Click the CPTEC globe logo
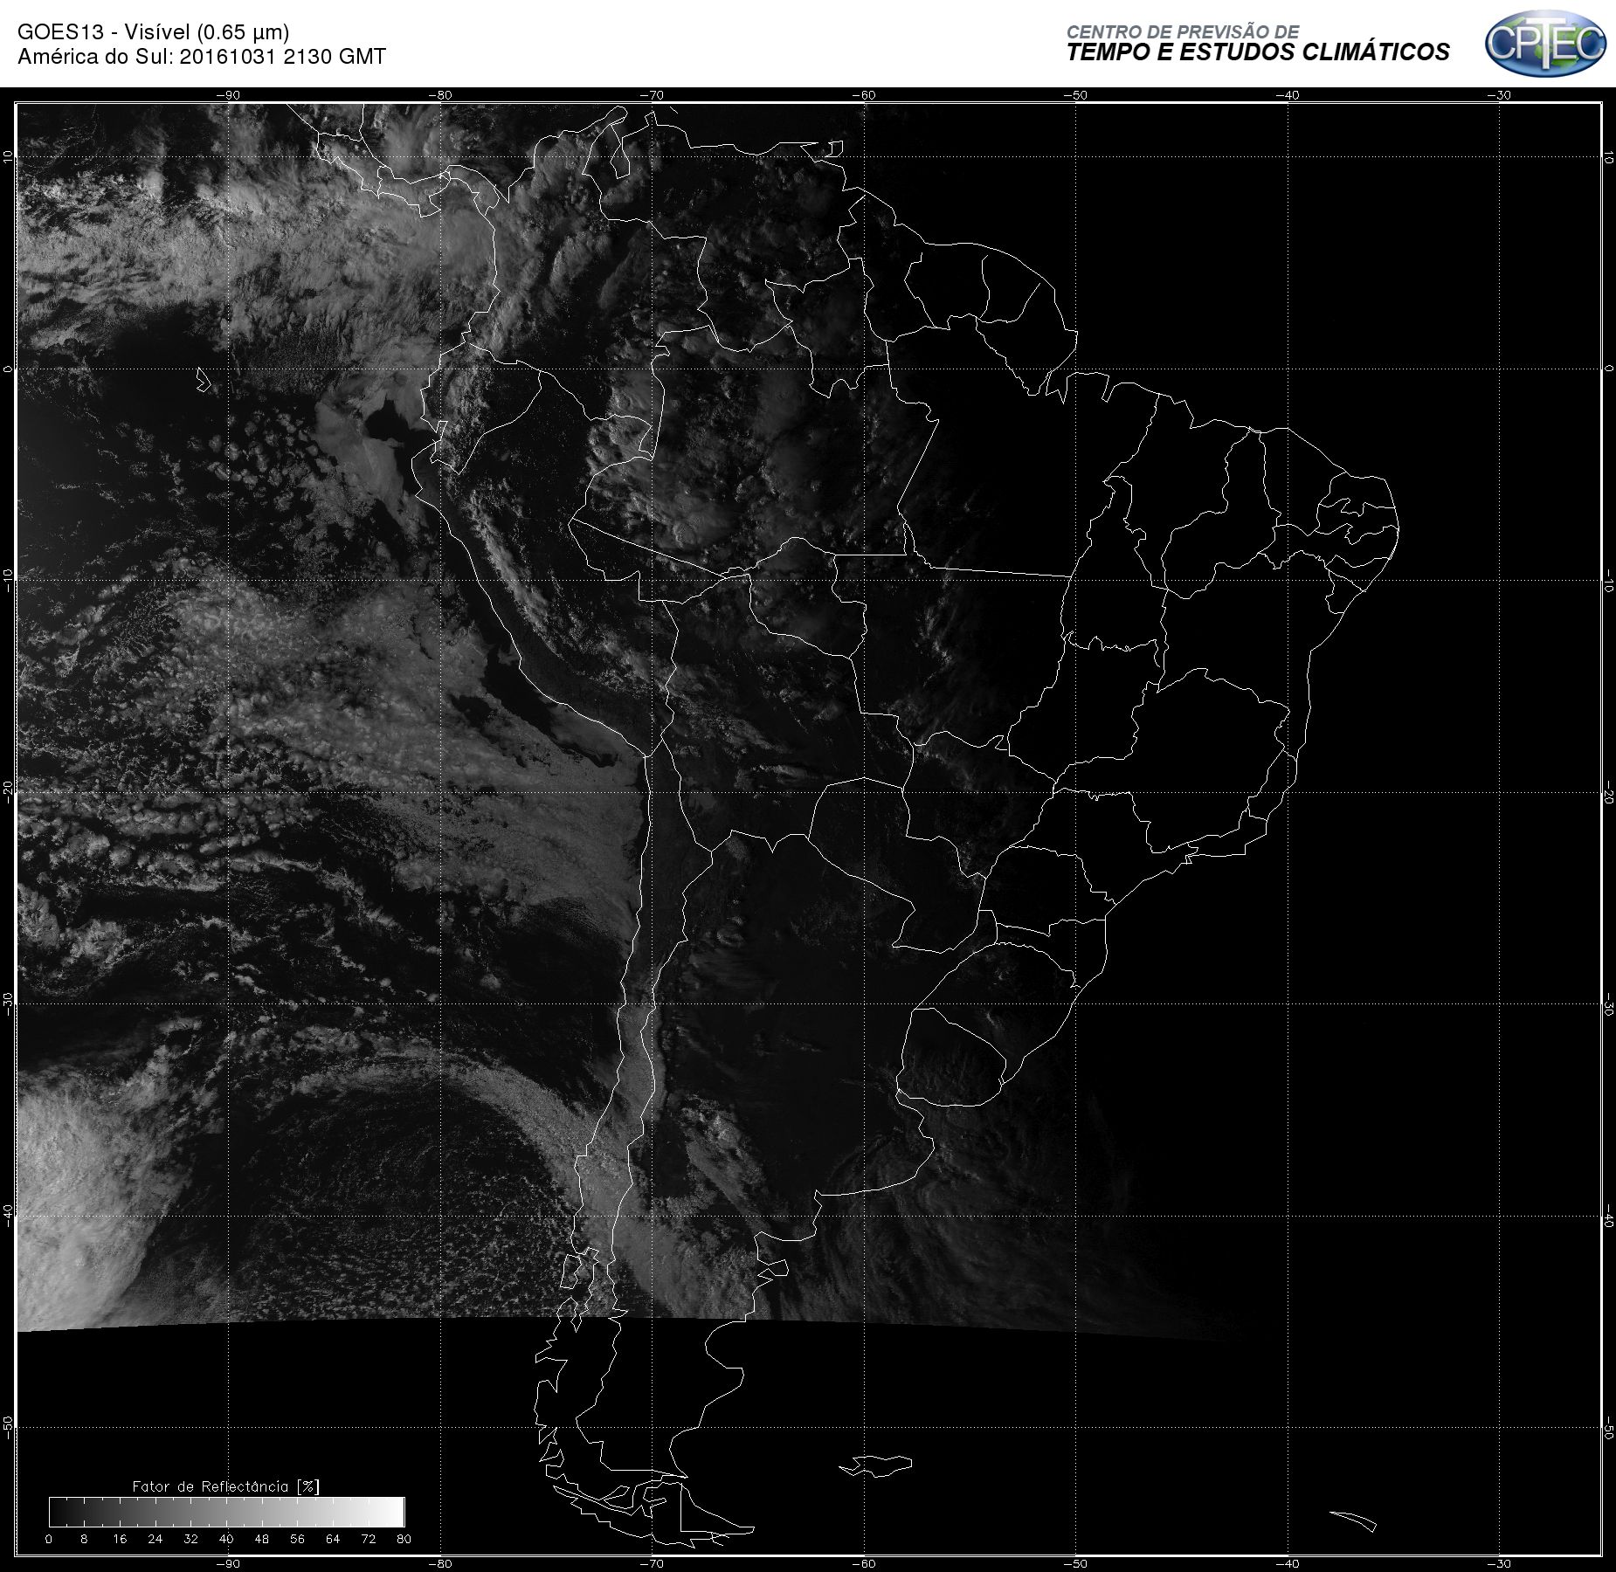Image resolution: width=1616 pixels, height=1572 pixels. click(x=1545, y=44)
